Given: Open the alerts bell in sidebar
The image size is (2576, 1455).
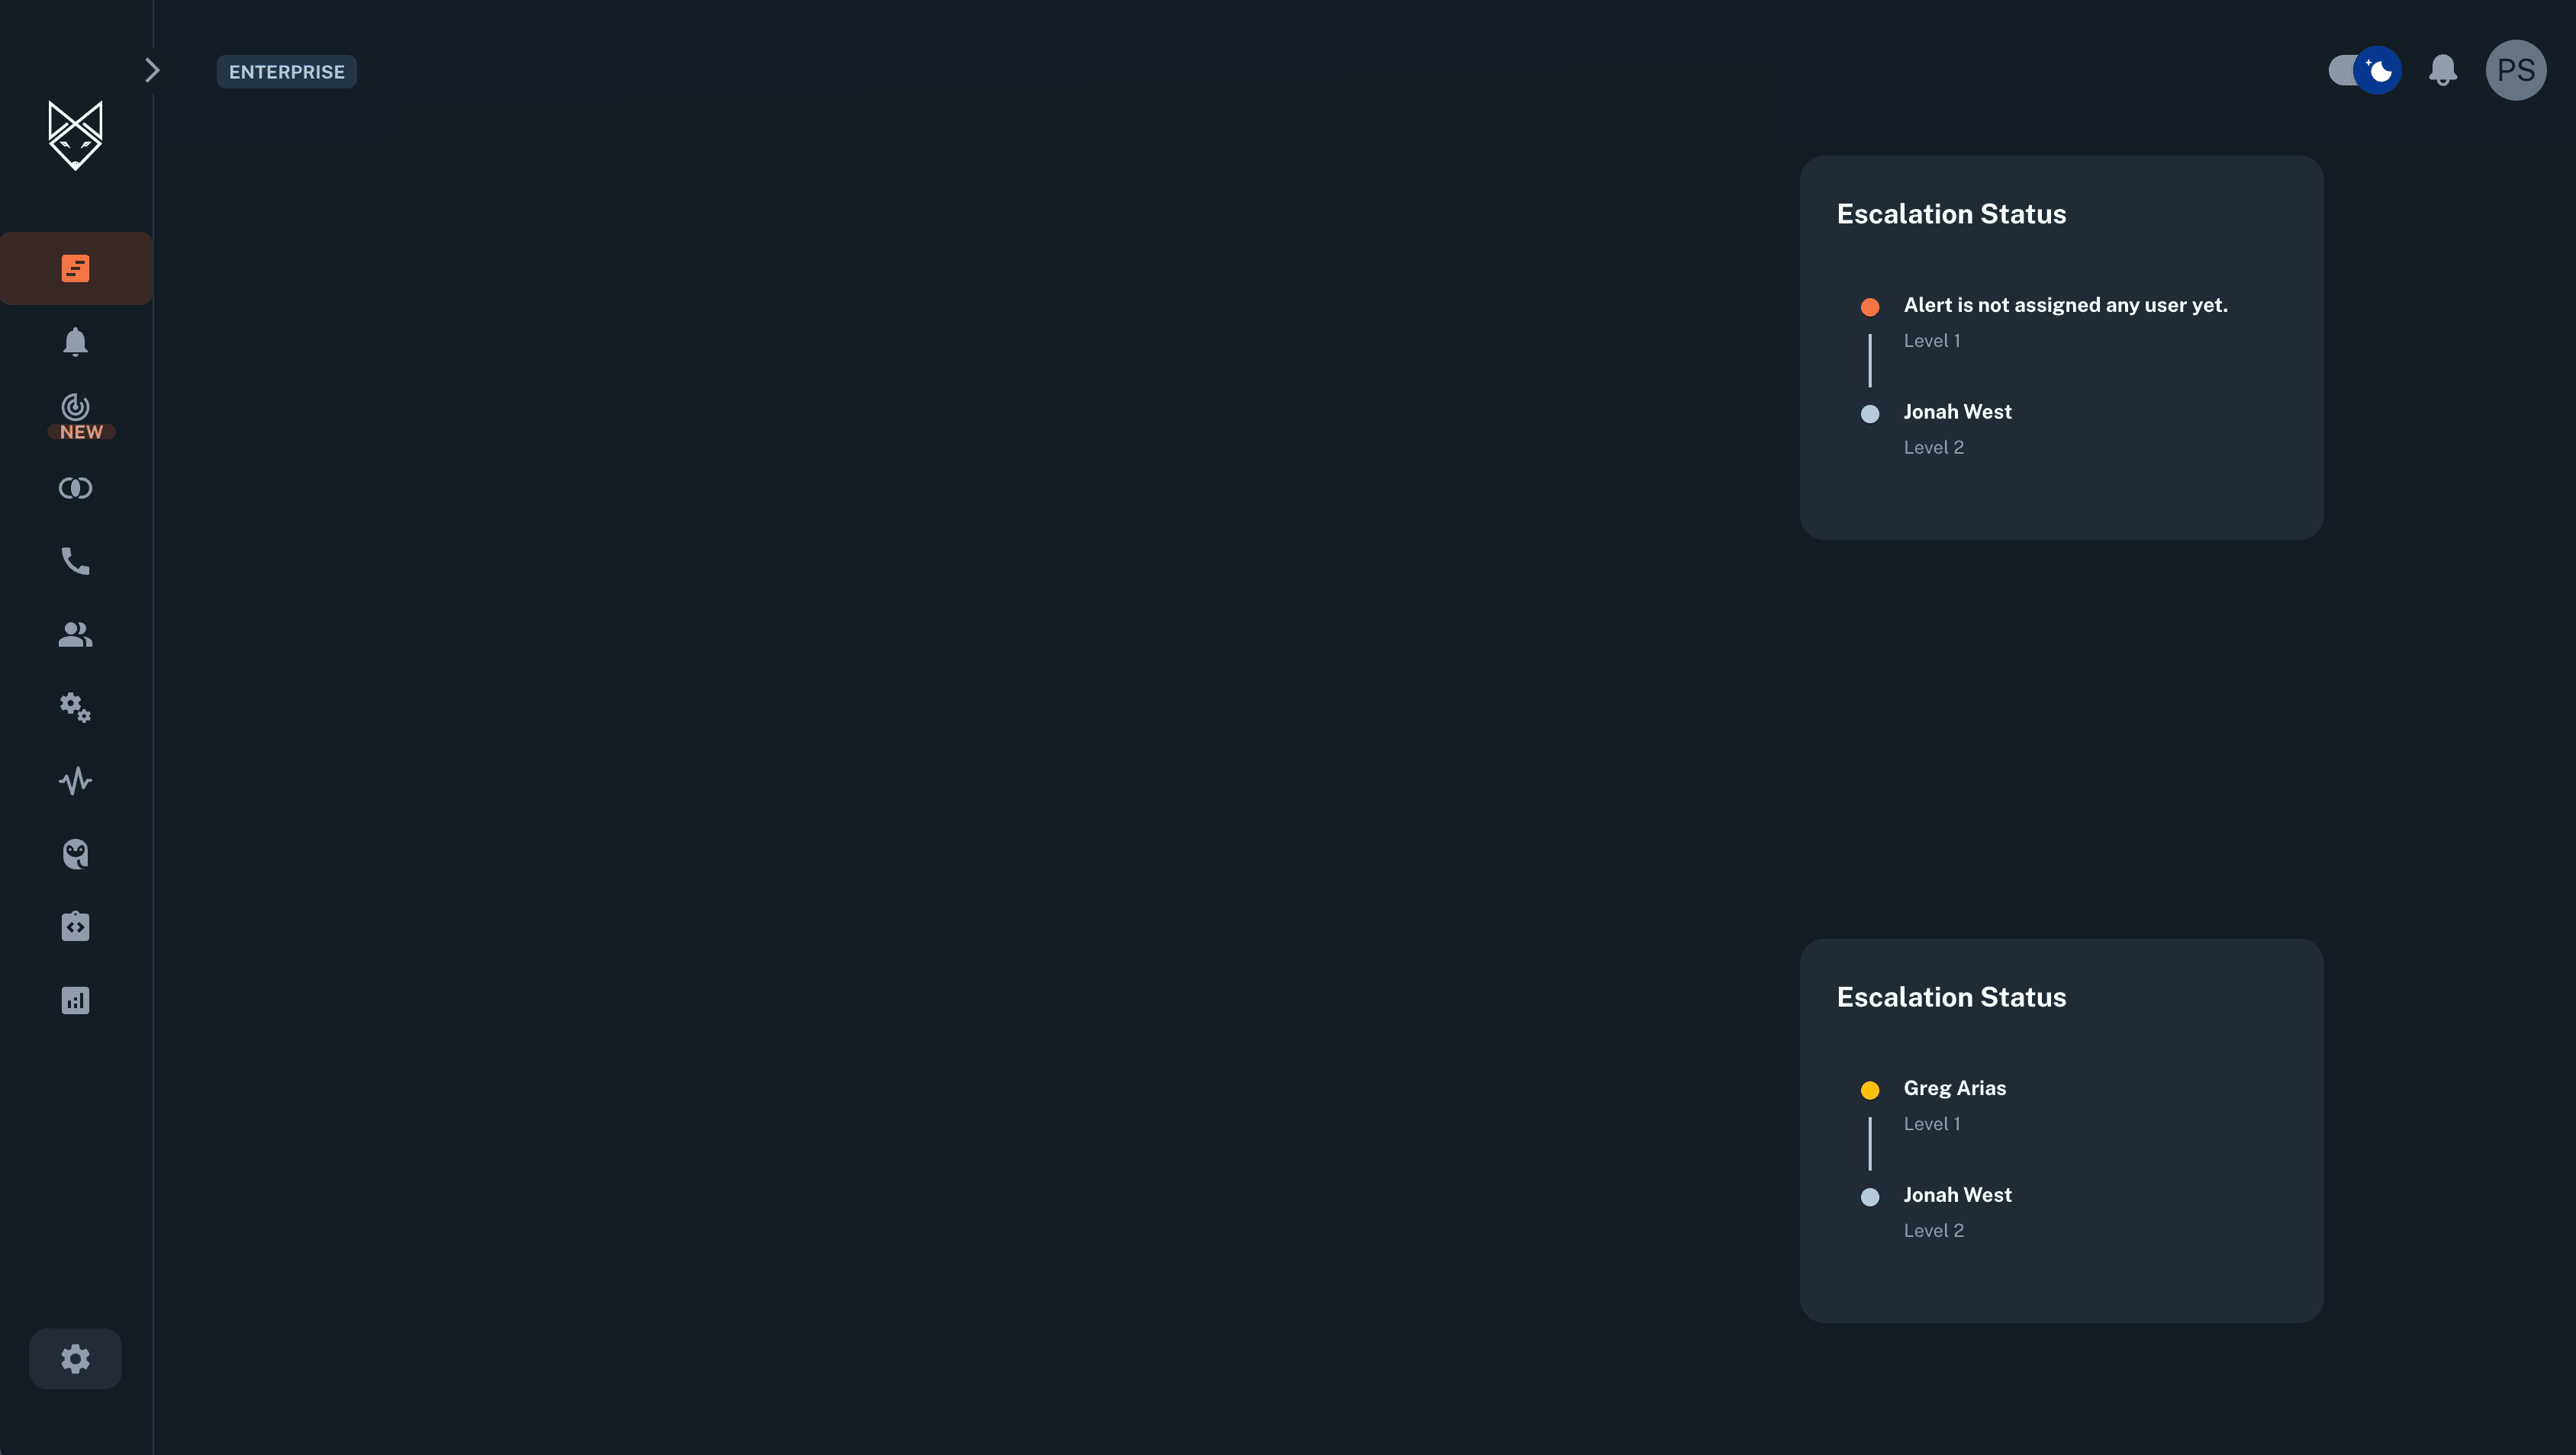Looking at the screenshot, I should tap(76, 342).
